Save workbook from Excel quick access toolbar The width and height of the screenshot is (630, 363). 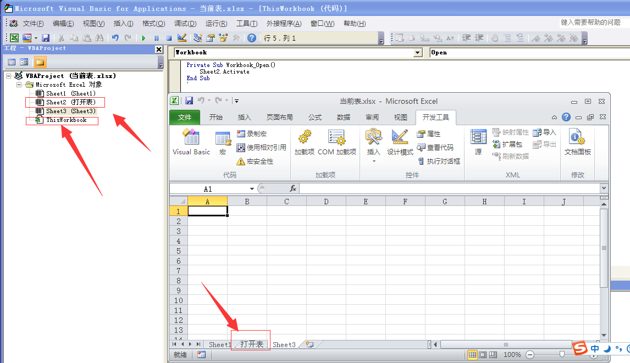[x=189, y=101]
